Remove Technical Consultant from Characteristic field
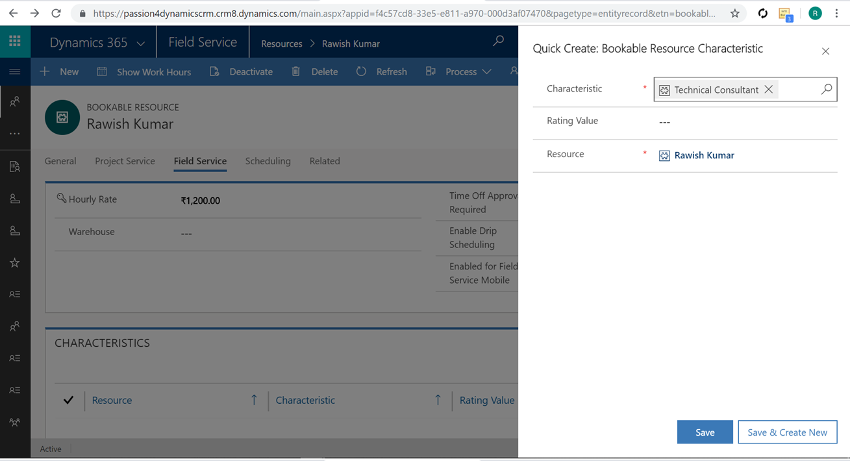This screenshot has width=850, height=461. 769,90
